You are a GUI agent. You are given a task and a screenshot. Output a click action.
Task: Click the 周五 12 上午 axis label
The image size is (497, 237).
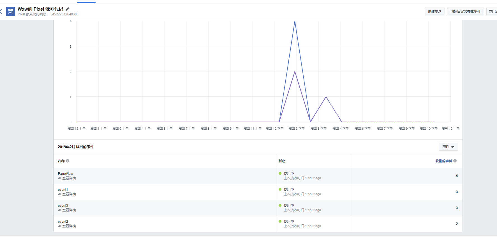450,129
